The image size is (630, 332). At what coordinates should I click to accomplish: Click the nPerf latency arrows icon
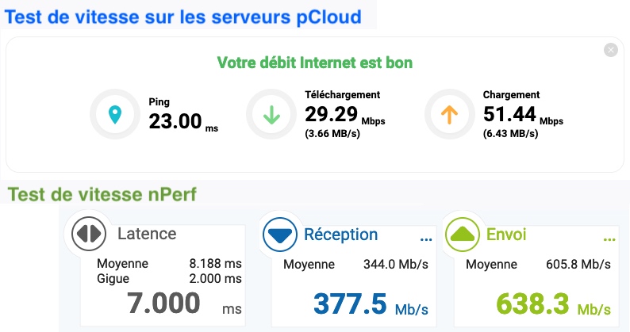pyautogui.click(x=89, y=234)
